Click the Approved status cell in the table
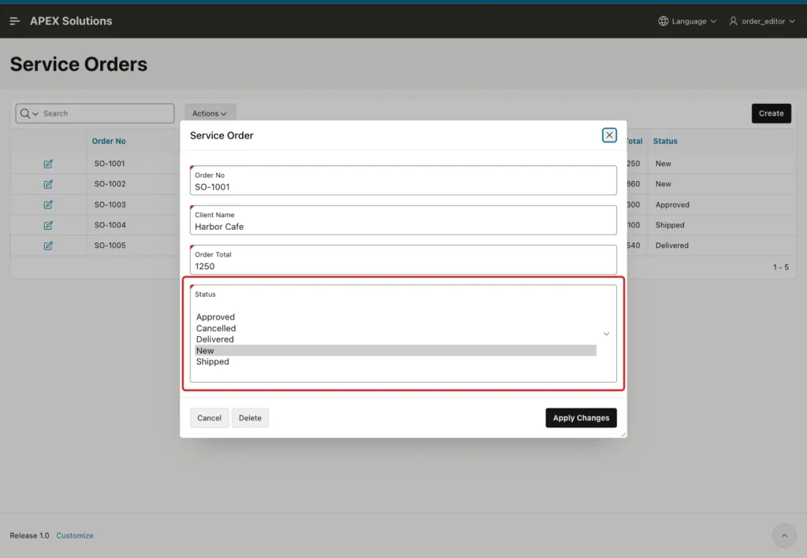Image resolution: width=807 pixels, height=558 pixels. pos(672,205)
